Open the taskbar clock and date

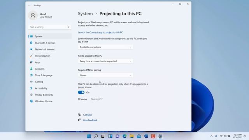(x=238, y=136)
